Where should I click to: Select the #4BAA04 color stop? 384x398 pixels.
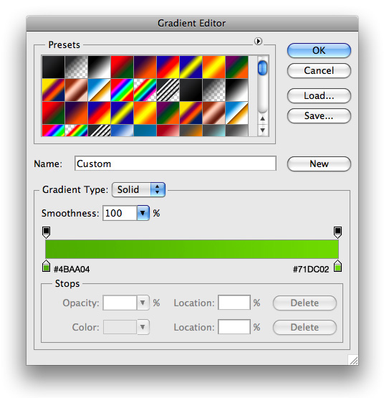click(x=46, y=266)
